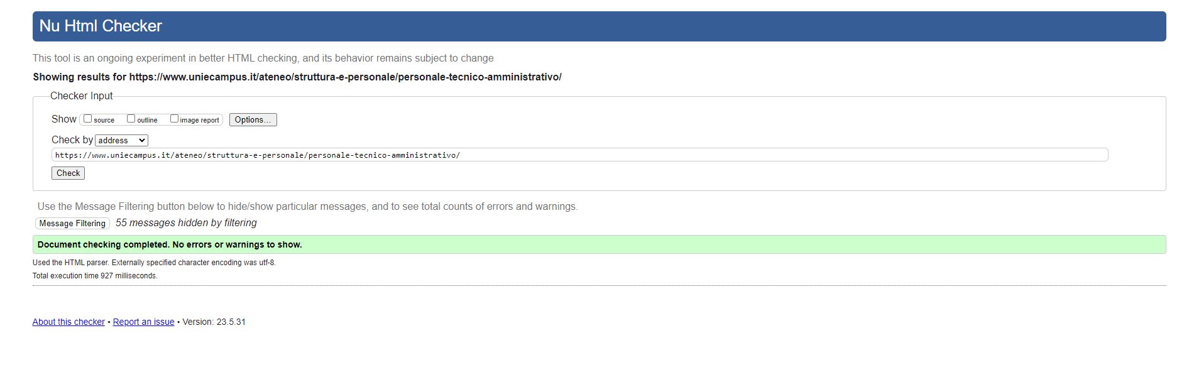Click the Used the HTML parser line
This screenshot has width=1194, height=377.
coord(154,263)
